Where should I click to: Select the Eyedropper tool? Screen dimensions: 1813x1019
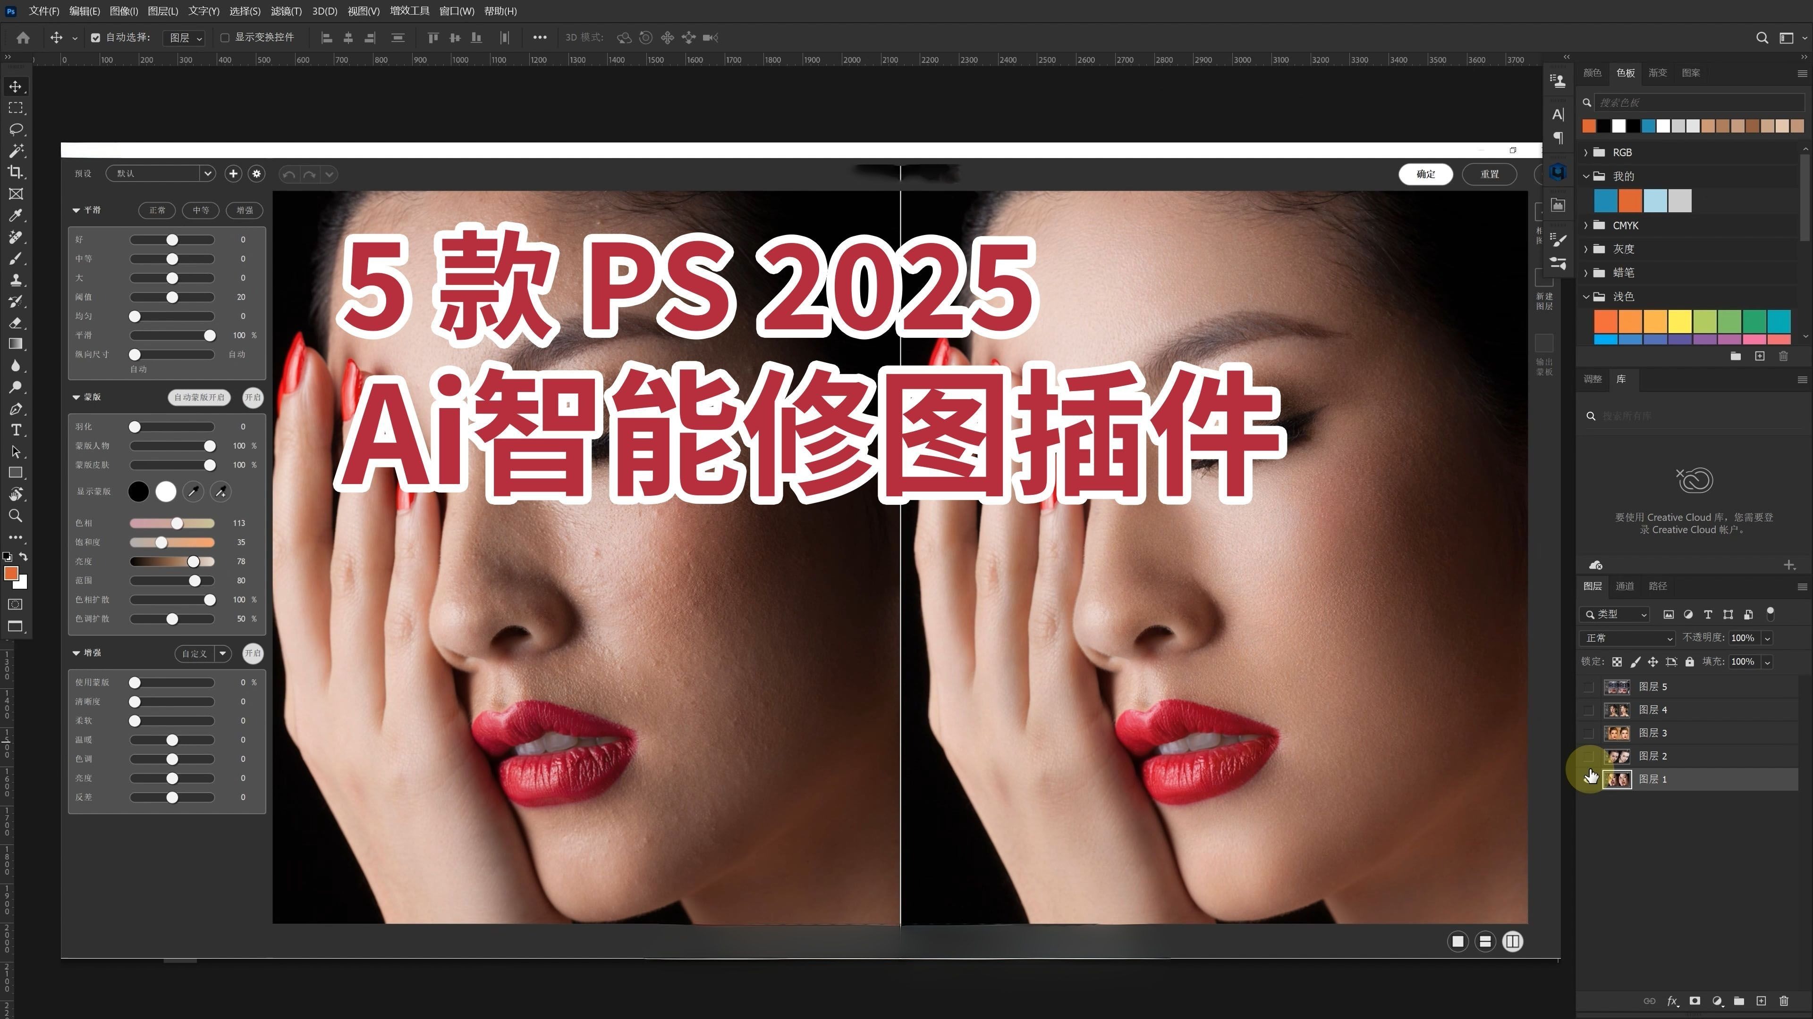[x=16, y=215]
